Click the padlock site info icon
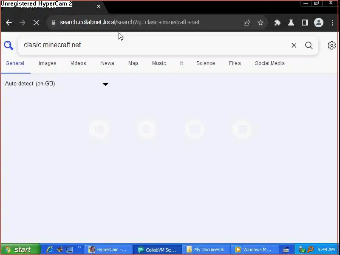Viewport: 340px width, 255px height. point(54,23)
